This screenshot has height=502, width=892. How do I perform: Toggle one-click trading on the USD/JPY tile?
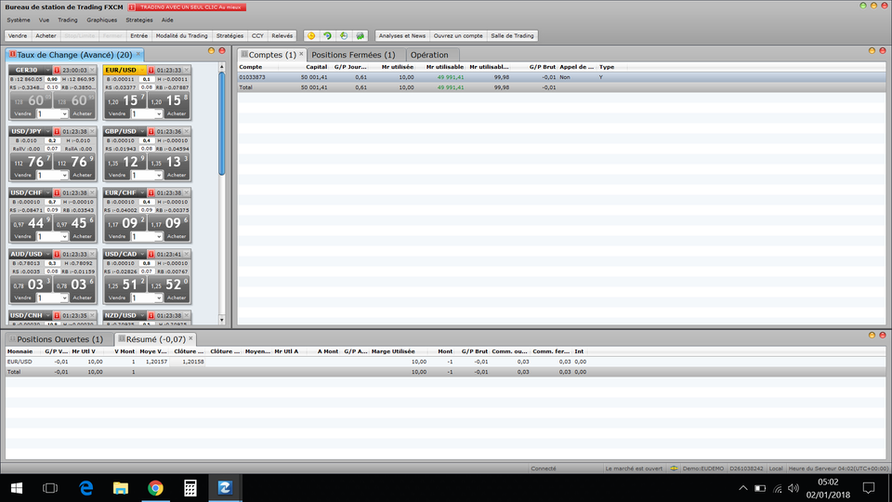pos(57,131)
